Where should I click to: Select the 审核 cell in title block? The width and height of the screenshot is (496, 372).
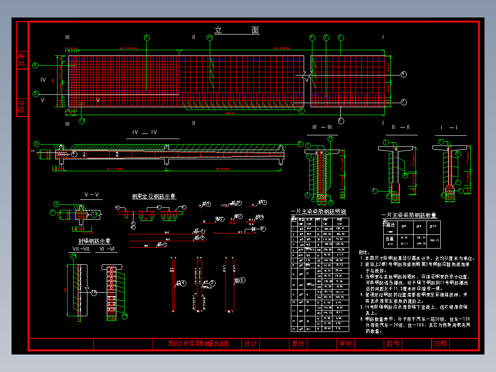[x=346, y=344]
